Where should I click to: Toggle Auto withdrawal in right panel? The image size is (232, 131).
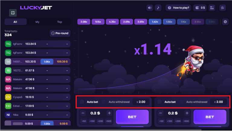(x=181, y=102)
